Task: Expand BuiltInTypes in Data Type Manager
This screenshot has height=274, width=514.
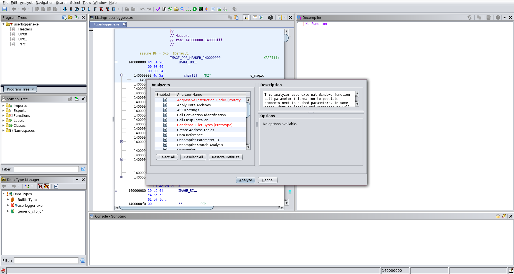Action: pyautogui.click(x=8, y=199)
